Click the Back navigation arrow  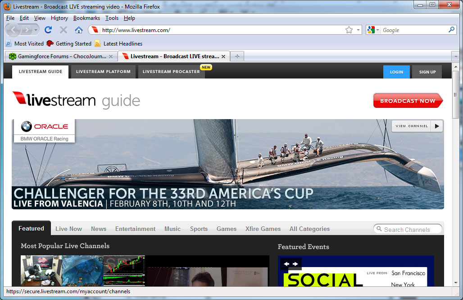(13, 30)
